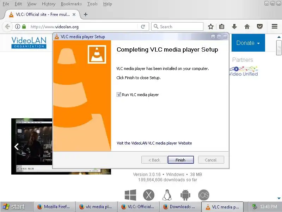
Task: Click the taskbar clock showing 12:43 PM
Action: click(268, 207)
